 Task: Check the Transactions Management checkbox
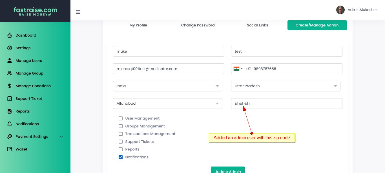(x=121, y=134)
